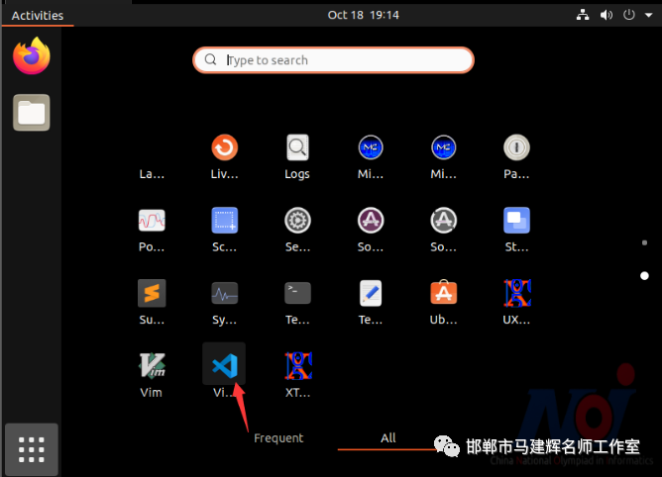Viewport: 662px width, 477px height.
Task: Open the grey Software Updater app
Action: point(443,220)
